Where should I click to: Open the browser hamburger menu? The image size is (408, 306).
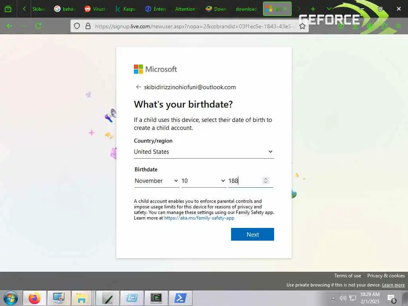pyautogui.click(x=398, y=26)
